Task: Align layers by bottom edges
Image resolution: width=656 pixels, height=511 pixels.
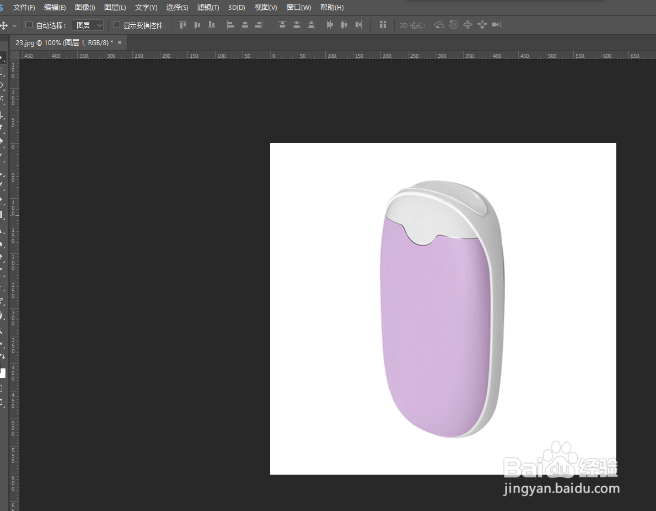Action: [212, 25]
